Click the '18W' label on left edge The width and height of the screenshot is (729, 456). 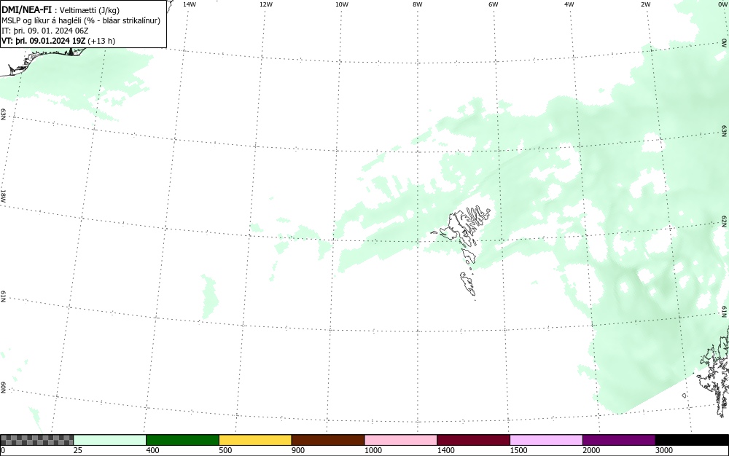(3, 195)
